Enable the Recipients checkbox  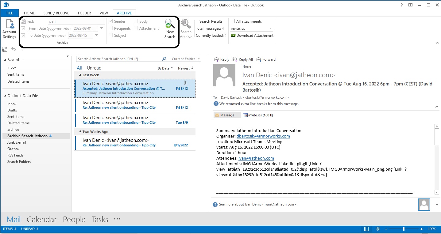click(x=111, y=28)
